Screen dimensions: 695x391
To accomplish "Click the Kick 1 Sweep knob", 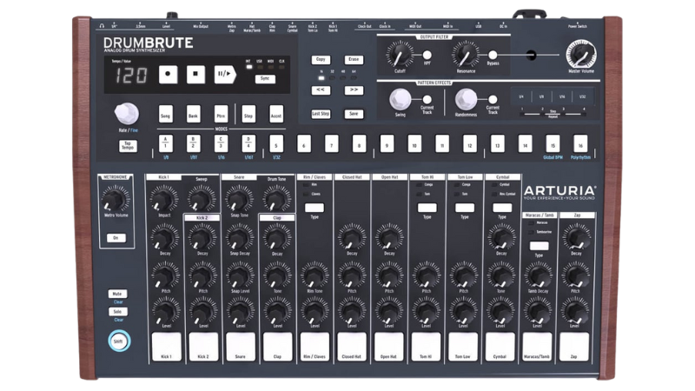I will [202, 199].
